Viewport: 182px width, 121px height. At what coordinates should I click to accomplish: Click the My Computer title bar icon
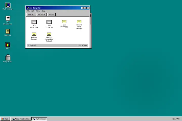click(28, 8)
